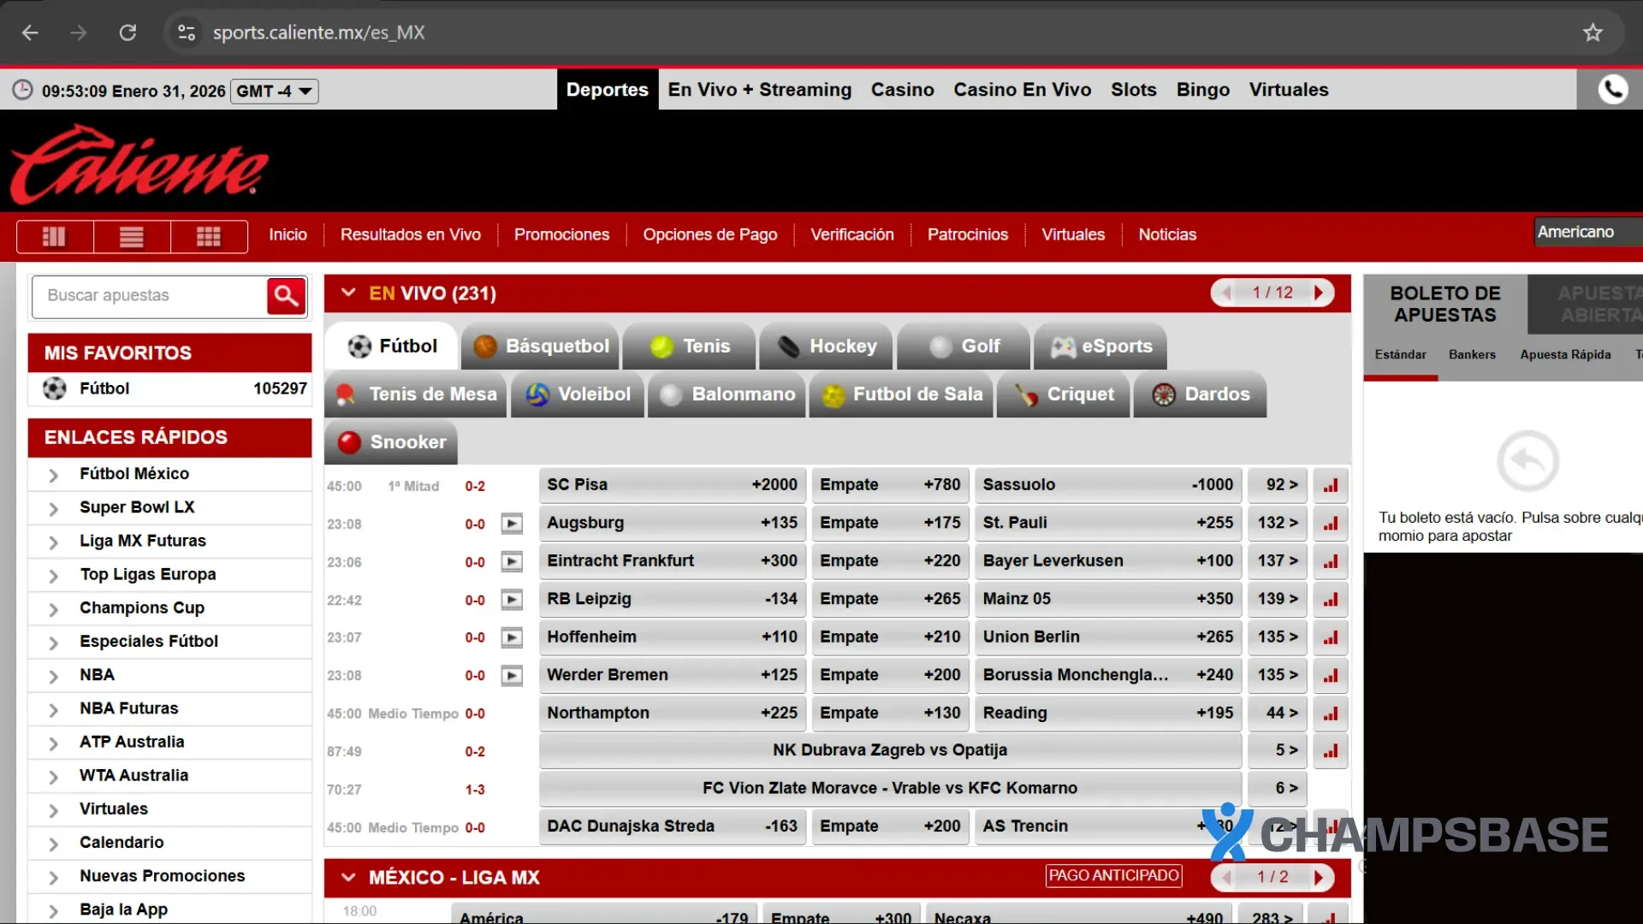Image resolution: width=1643 pixels, height=924 pixels.
Task: Play live stream for Augsburg match
Action: click(x=512, y=524)
